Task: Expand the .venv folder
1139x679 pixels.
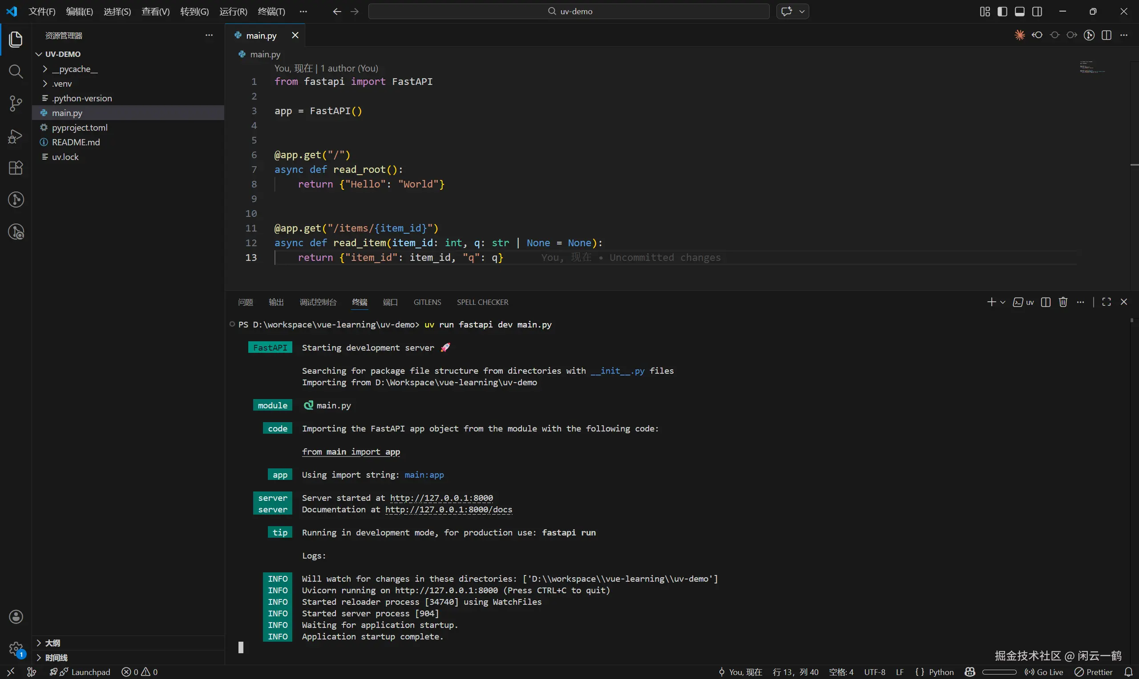Action: point(62,84)
